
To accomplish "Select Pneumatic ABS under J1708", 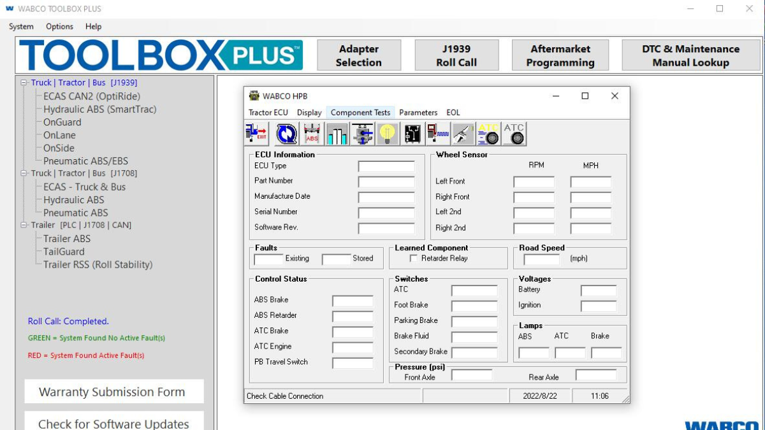I will 76,213.
